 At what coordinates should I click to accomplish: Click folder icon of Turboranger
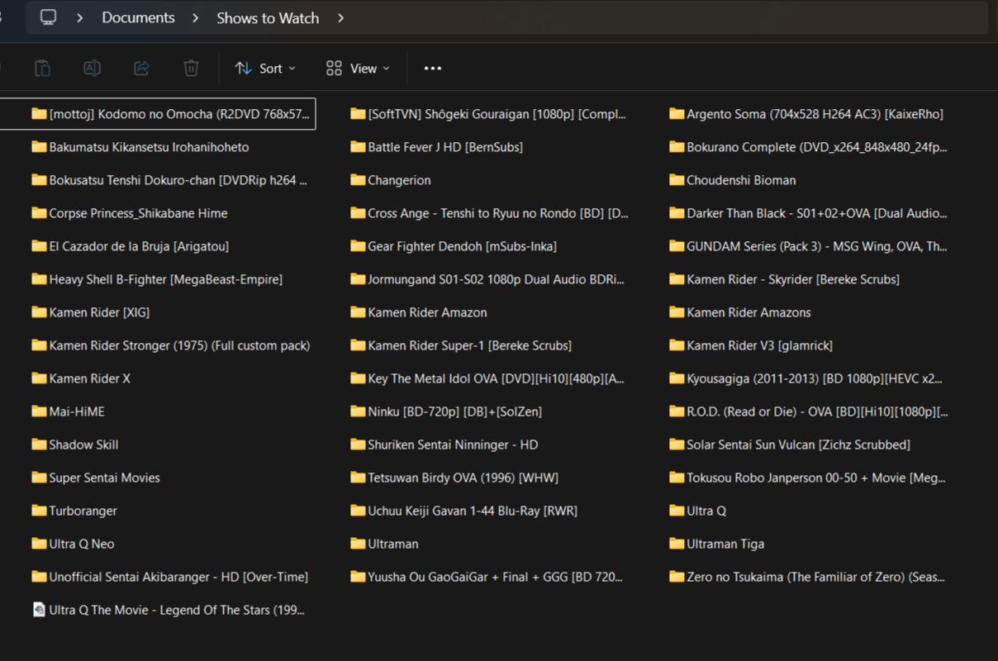39,511
